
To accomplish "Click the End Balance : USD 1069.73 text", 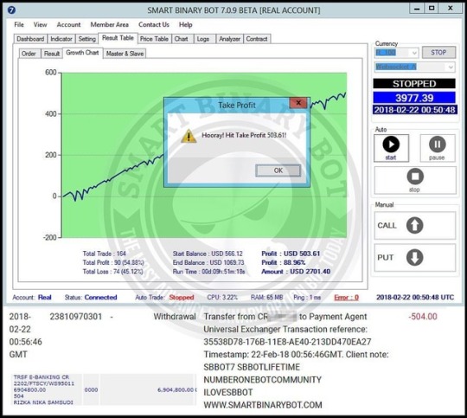I will coord(208,263).
